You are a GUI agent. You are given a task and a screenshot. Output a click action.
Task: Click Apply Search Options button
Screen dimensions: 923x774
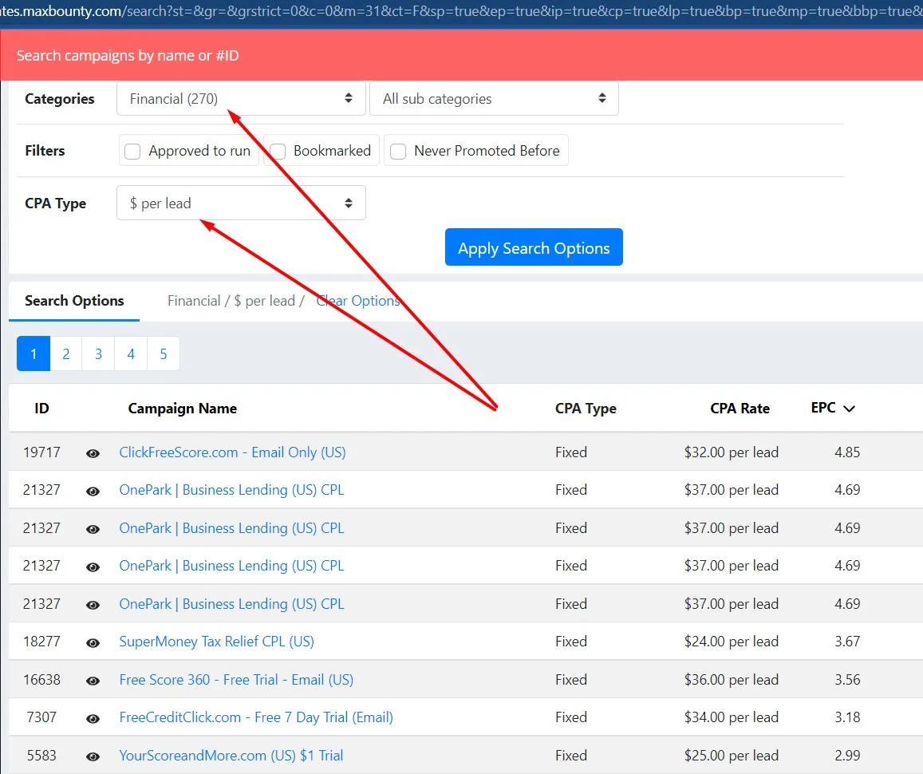tap(534, 247)
